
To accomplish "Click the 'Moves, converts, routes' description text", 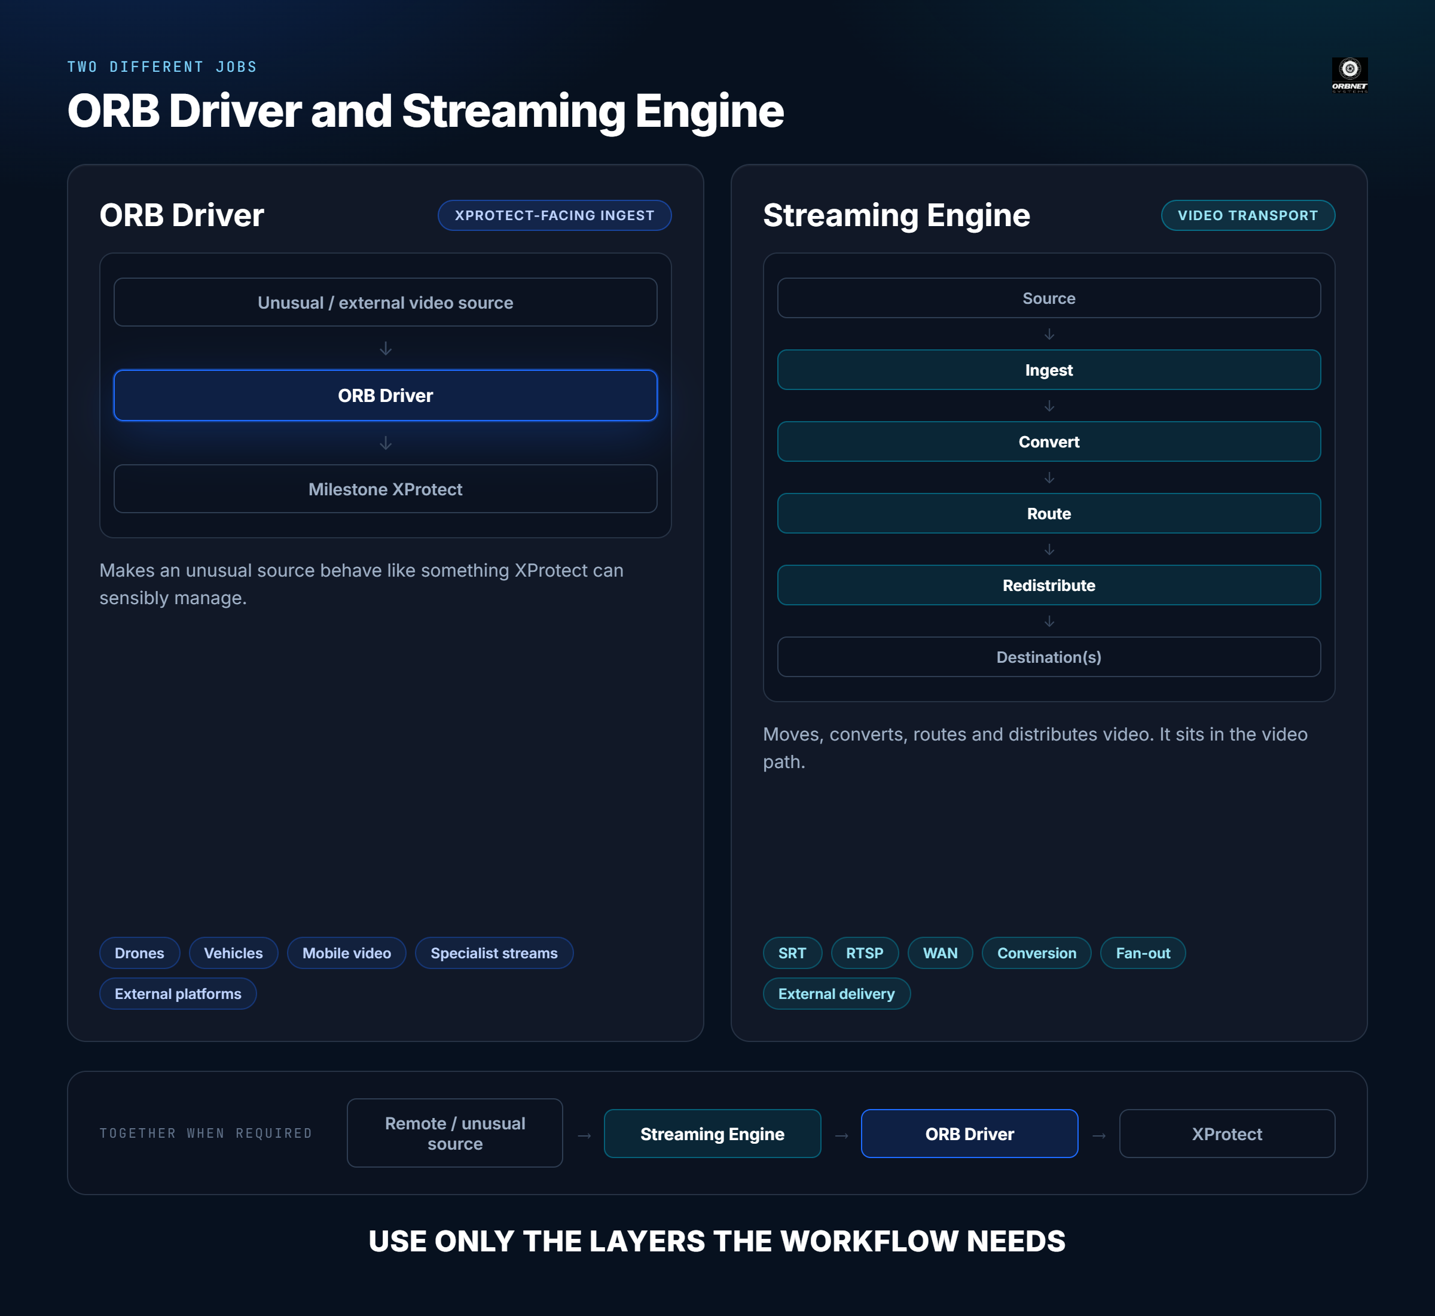I will (x=1035, y=748).
